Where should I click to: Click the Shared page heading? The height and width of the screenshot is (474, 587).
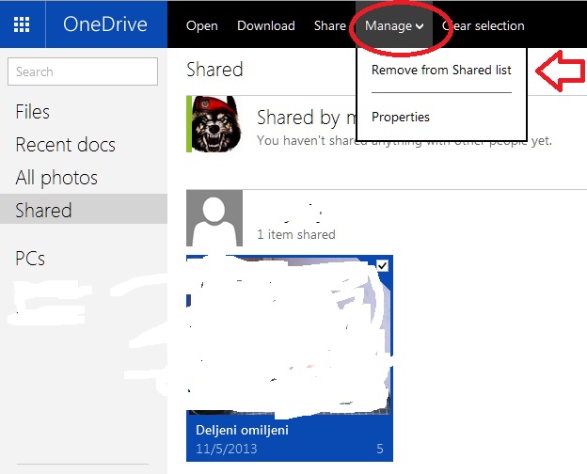[214, 70]
